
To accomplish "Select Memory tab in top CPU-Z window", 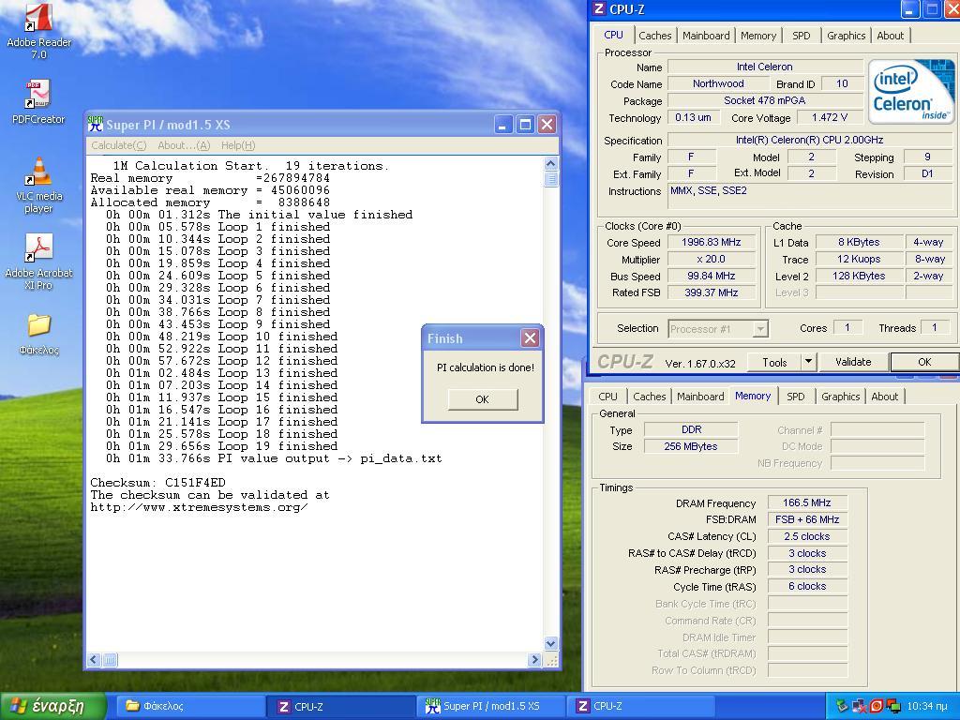I will click(x=757, y=36).
